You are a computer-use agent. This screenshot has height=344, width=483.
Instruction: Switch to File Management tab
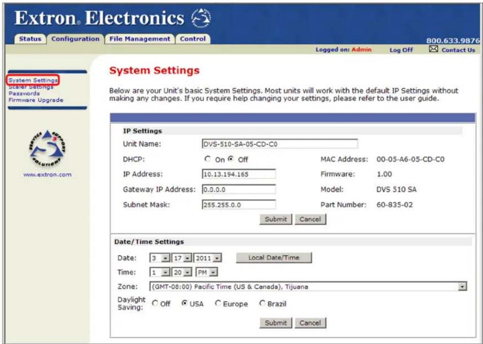tap(140, 39)
